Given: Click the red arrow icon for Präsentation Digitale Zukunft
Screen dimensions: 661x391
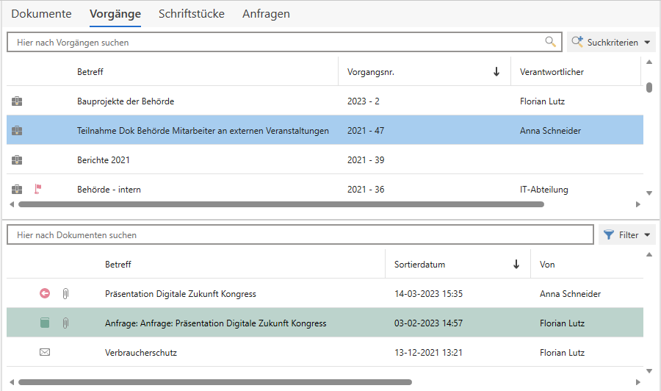Looking at the screenshot, I should 45,294.
